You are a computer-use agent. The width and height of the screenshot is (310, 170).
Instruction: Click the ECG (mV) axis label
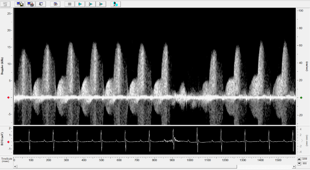click(2, 139)
